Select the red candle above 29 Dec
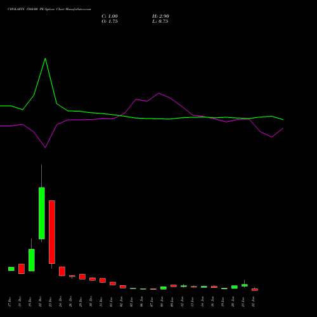 pos(82,276)
